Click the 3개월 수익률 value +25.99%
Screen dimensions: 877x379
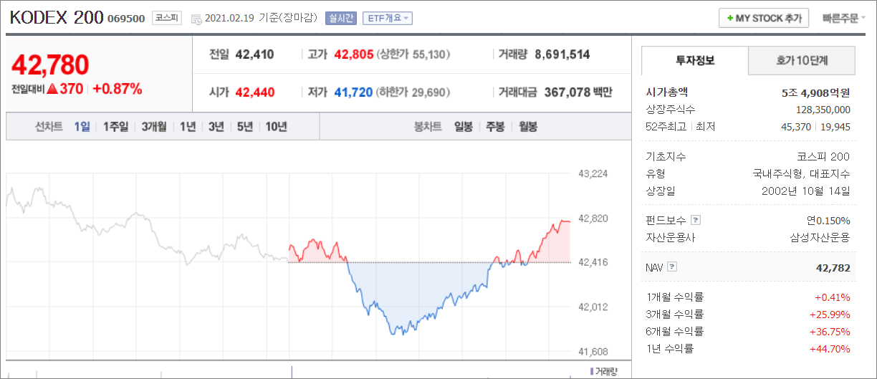coord(830,314)
